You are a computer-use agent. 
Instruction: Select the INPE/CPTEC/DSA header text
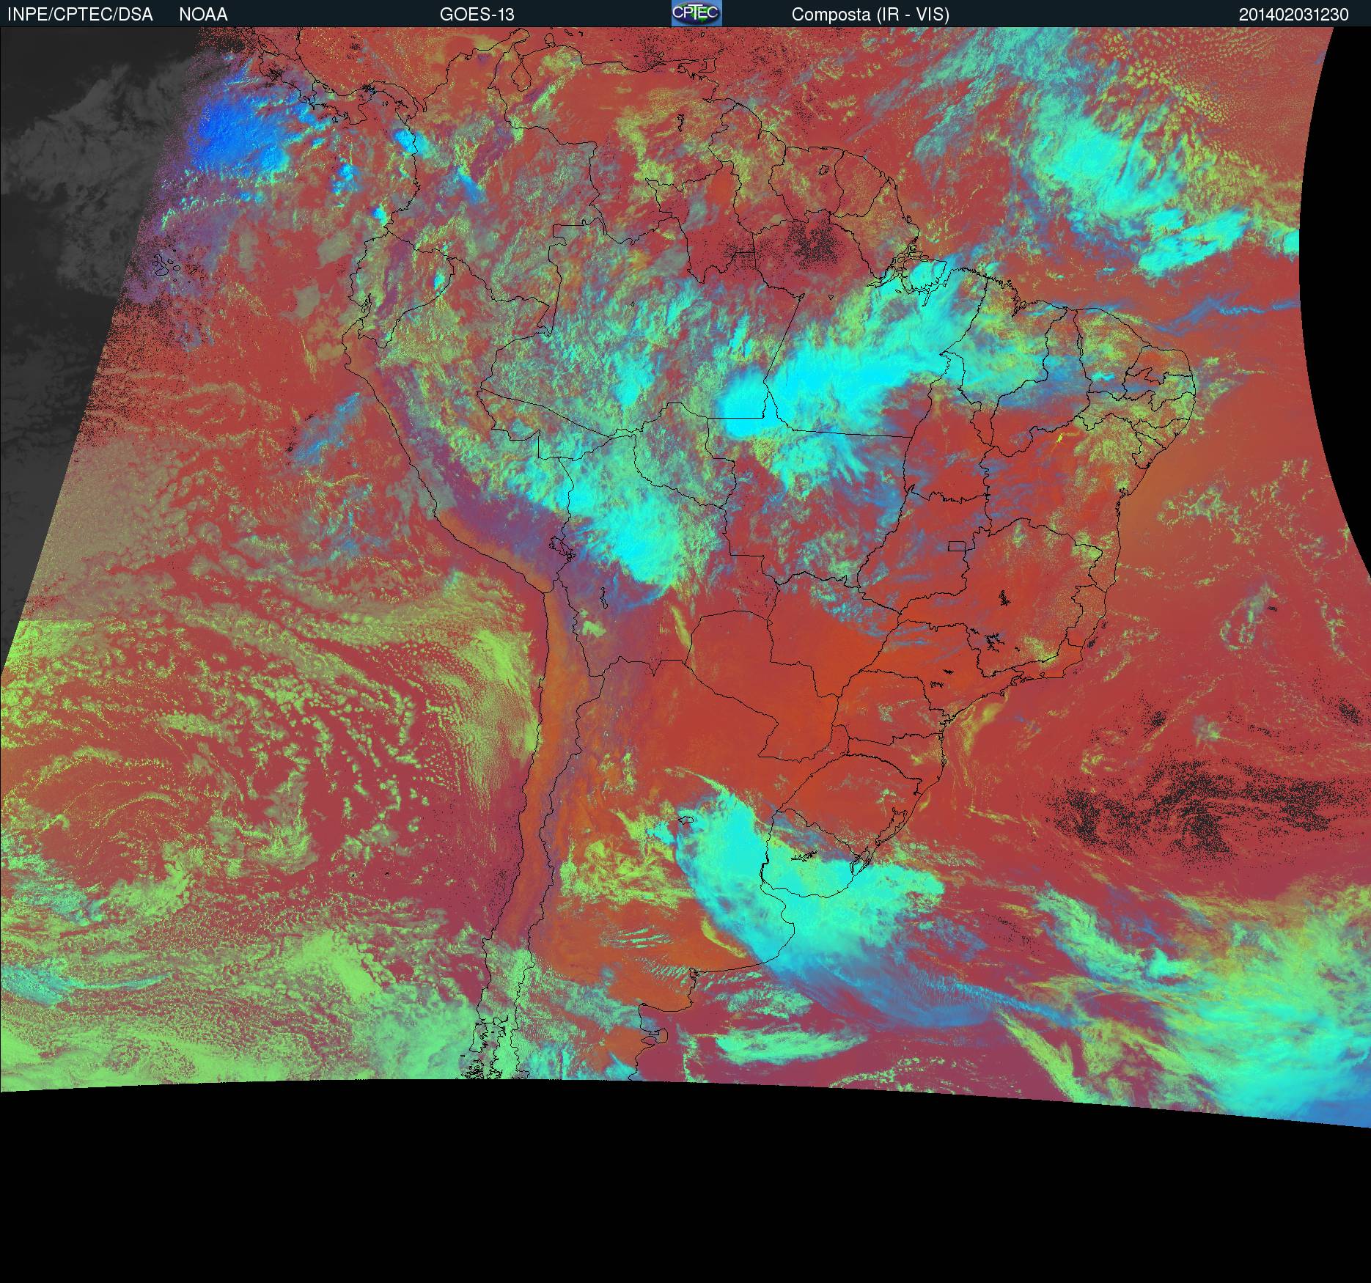pyautogui.click(x=80, y=15)
